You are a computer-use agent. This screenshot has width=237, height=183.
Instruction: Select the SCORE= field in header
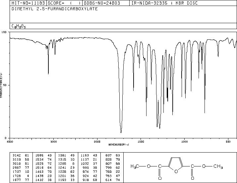coord(64,3)
